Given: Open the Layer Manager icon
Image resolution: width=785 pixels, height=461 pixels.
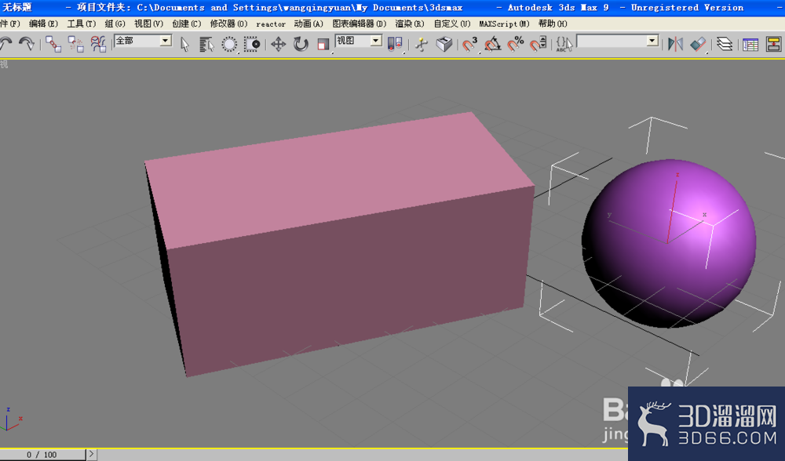Looking at the screenshot, I should (x=724, y=45).
